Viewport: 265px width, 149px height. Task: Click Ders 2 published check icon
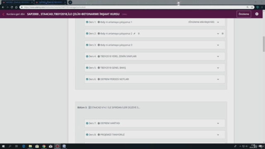click(x=87, y=34)
